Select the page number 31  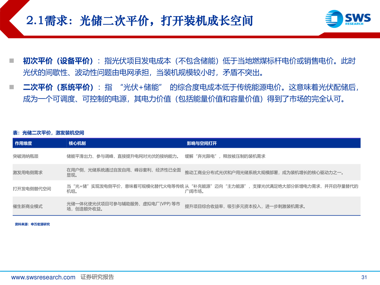[364, 277]
